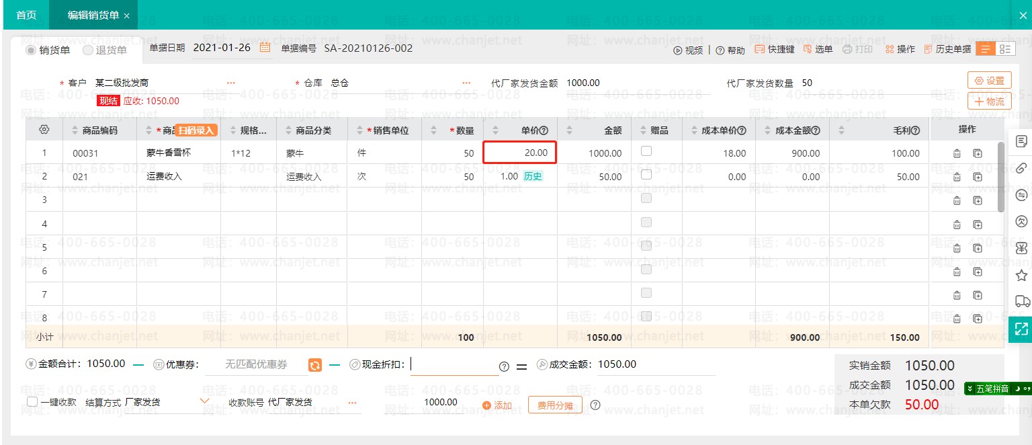Open the 操作 actions menu
The image size is (1032, 445).
click(900, 49)
